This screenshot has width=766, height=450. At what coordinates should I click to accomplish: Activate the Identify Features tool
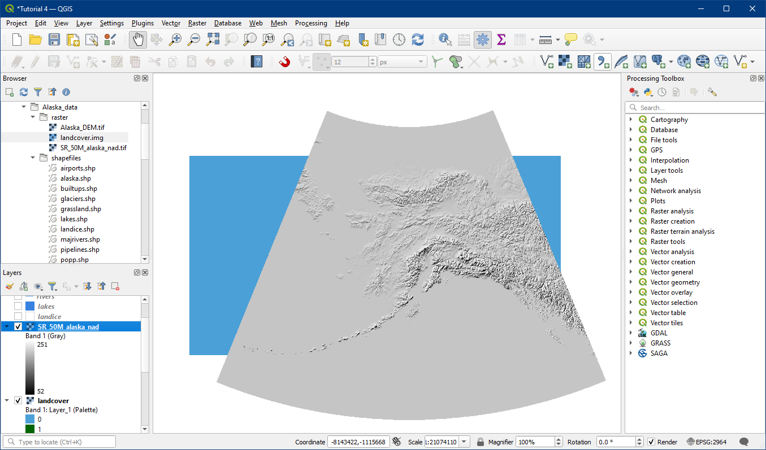(x=445, y=40)
